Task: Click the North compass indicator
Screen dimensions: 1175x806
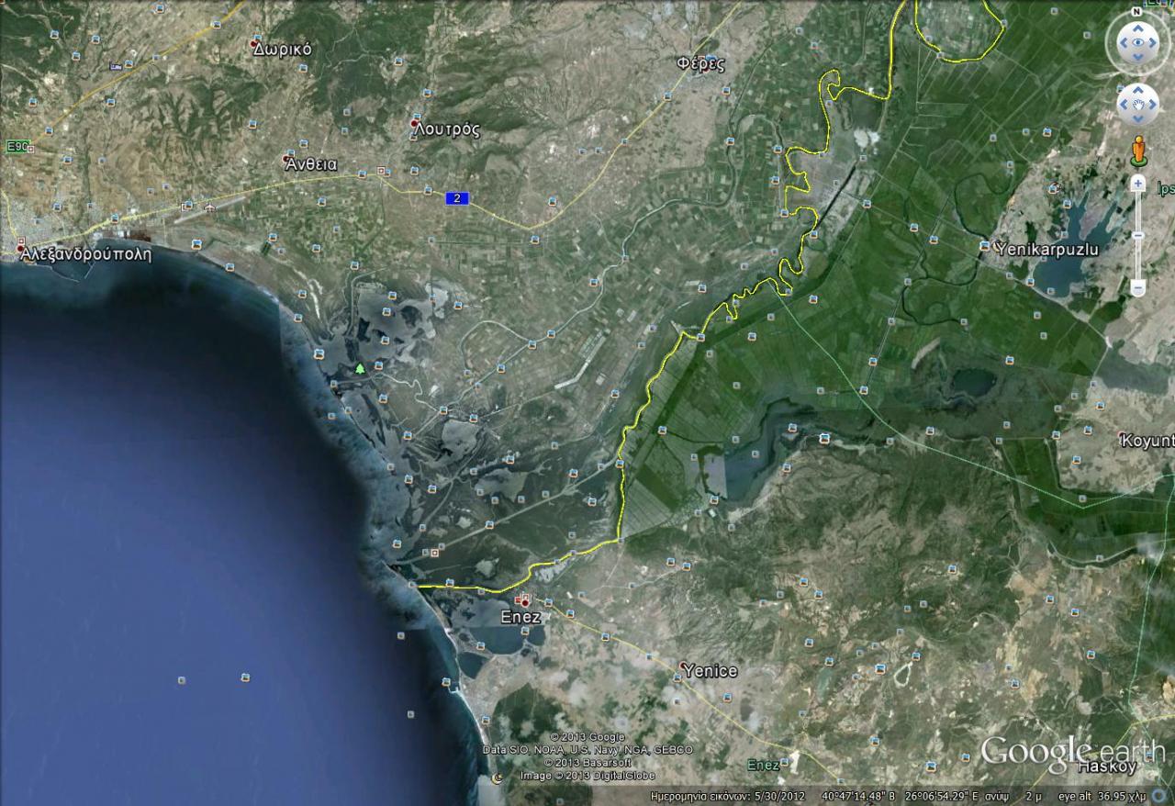Action: point(1137,12)
